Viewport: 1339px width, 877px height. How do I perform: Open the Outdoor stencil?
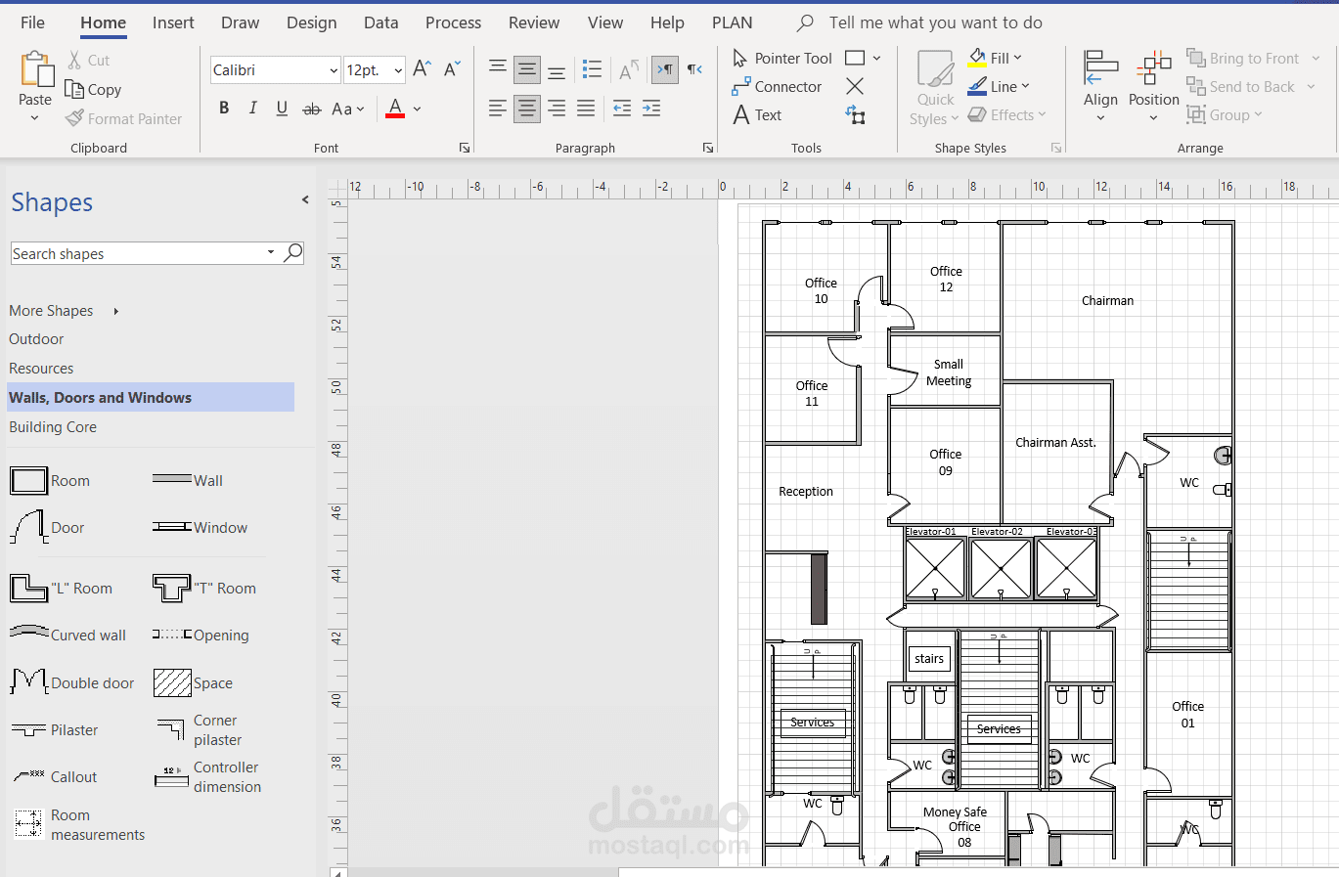(x=36, y=339)
